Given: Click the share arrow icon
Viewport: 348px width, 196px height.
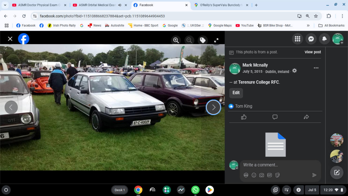Looking at the screenshot, I should [306, 117].
